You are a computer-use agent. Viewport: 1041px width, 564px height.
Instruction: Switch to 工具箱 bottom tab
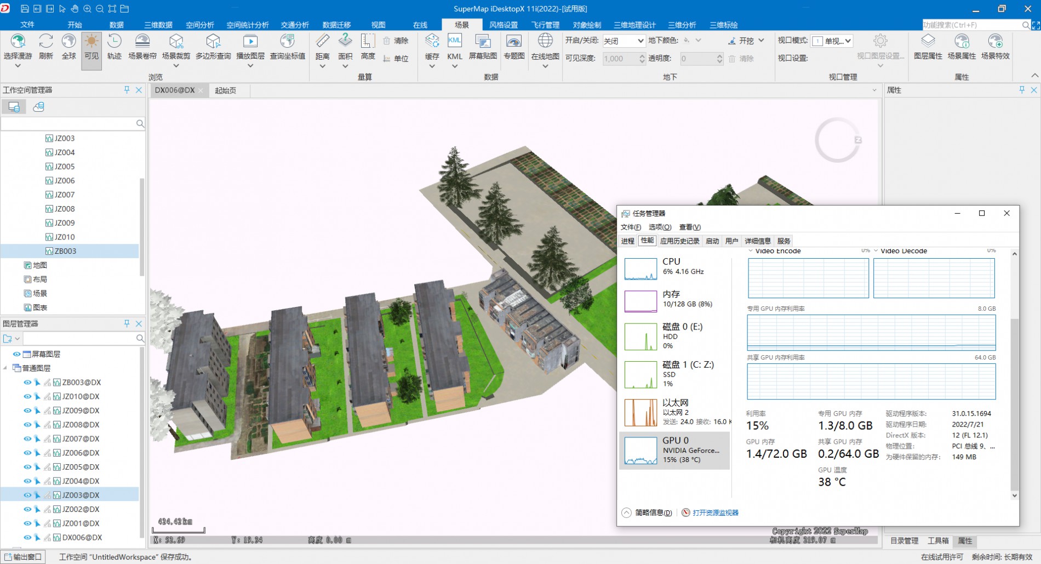(938, 541)
